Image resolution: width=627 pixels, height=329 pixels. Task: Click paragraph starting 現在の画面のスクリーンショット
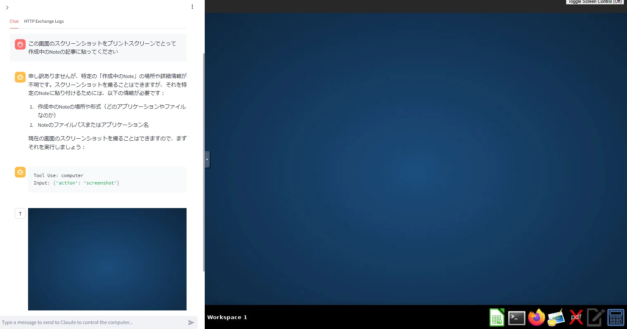(x=107, y=142)
